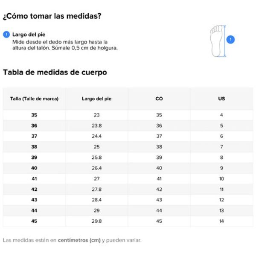The height and width of the screenshot is (256, 256).
Task: Click the blue 1 marker next to the foot diagram
Action: [230, 40]
